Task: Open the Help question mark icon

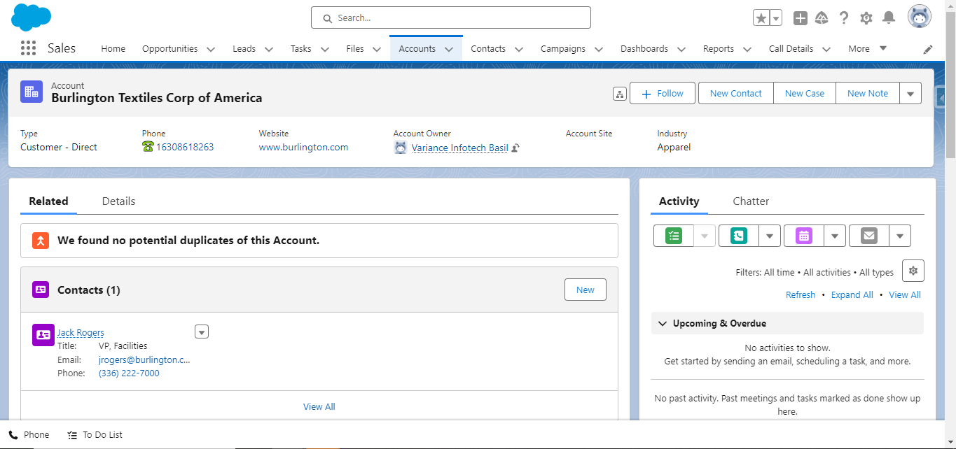Action: pyautogui.click(x=844, y=18)
